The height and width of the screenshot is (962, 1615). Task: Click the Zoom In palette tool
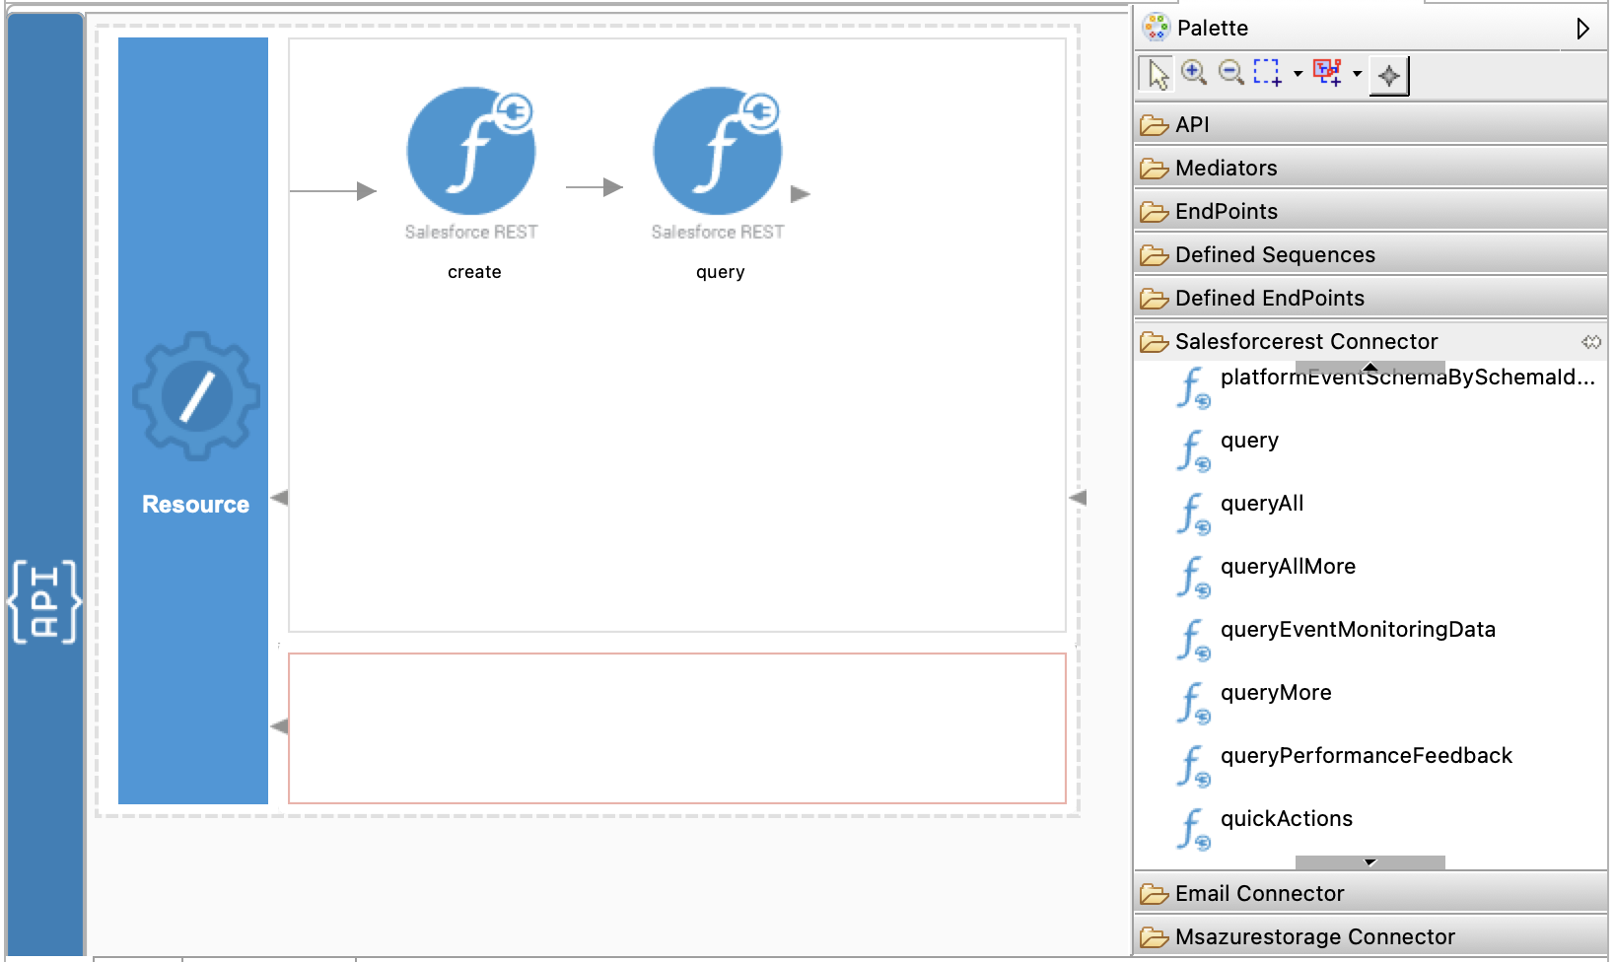click(1194, 73)
